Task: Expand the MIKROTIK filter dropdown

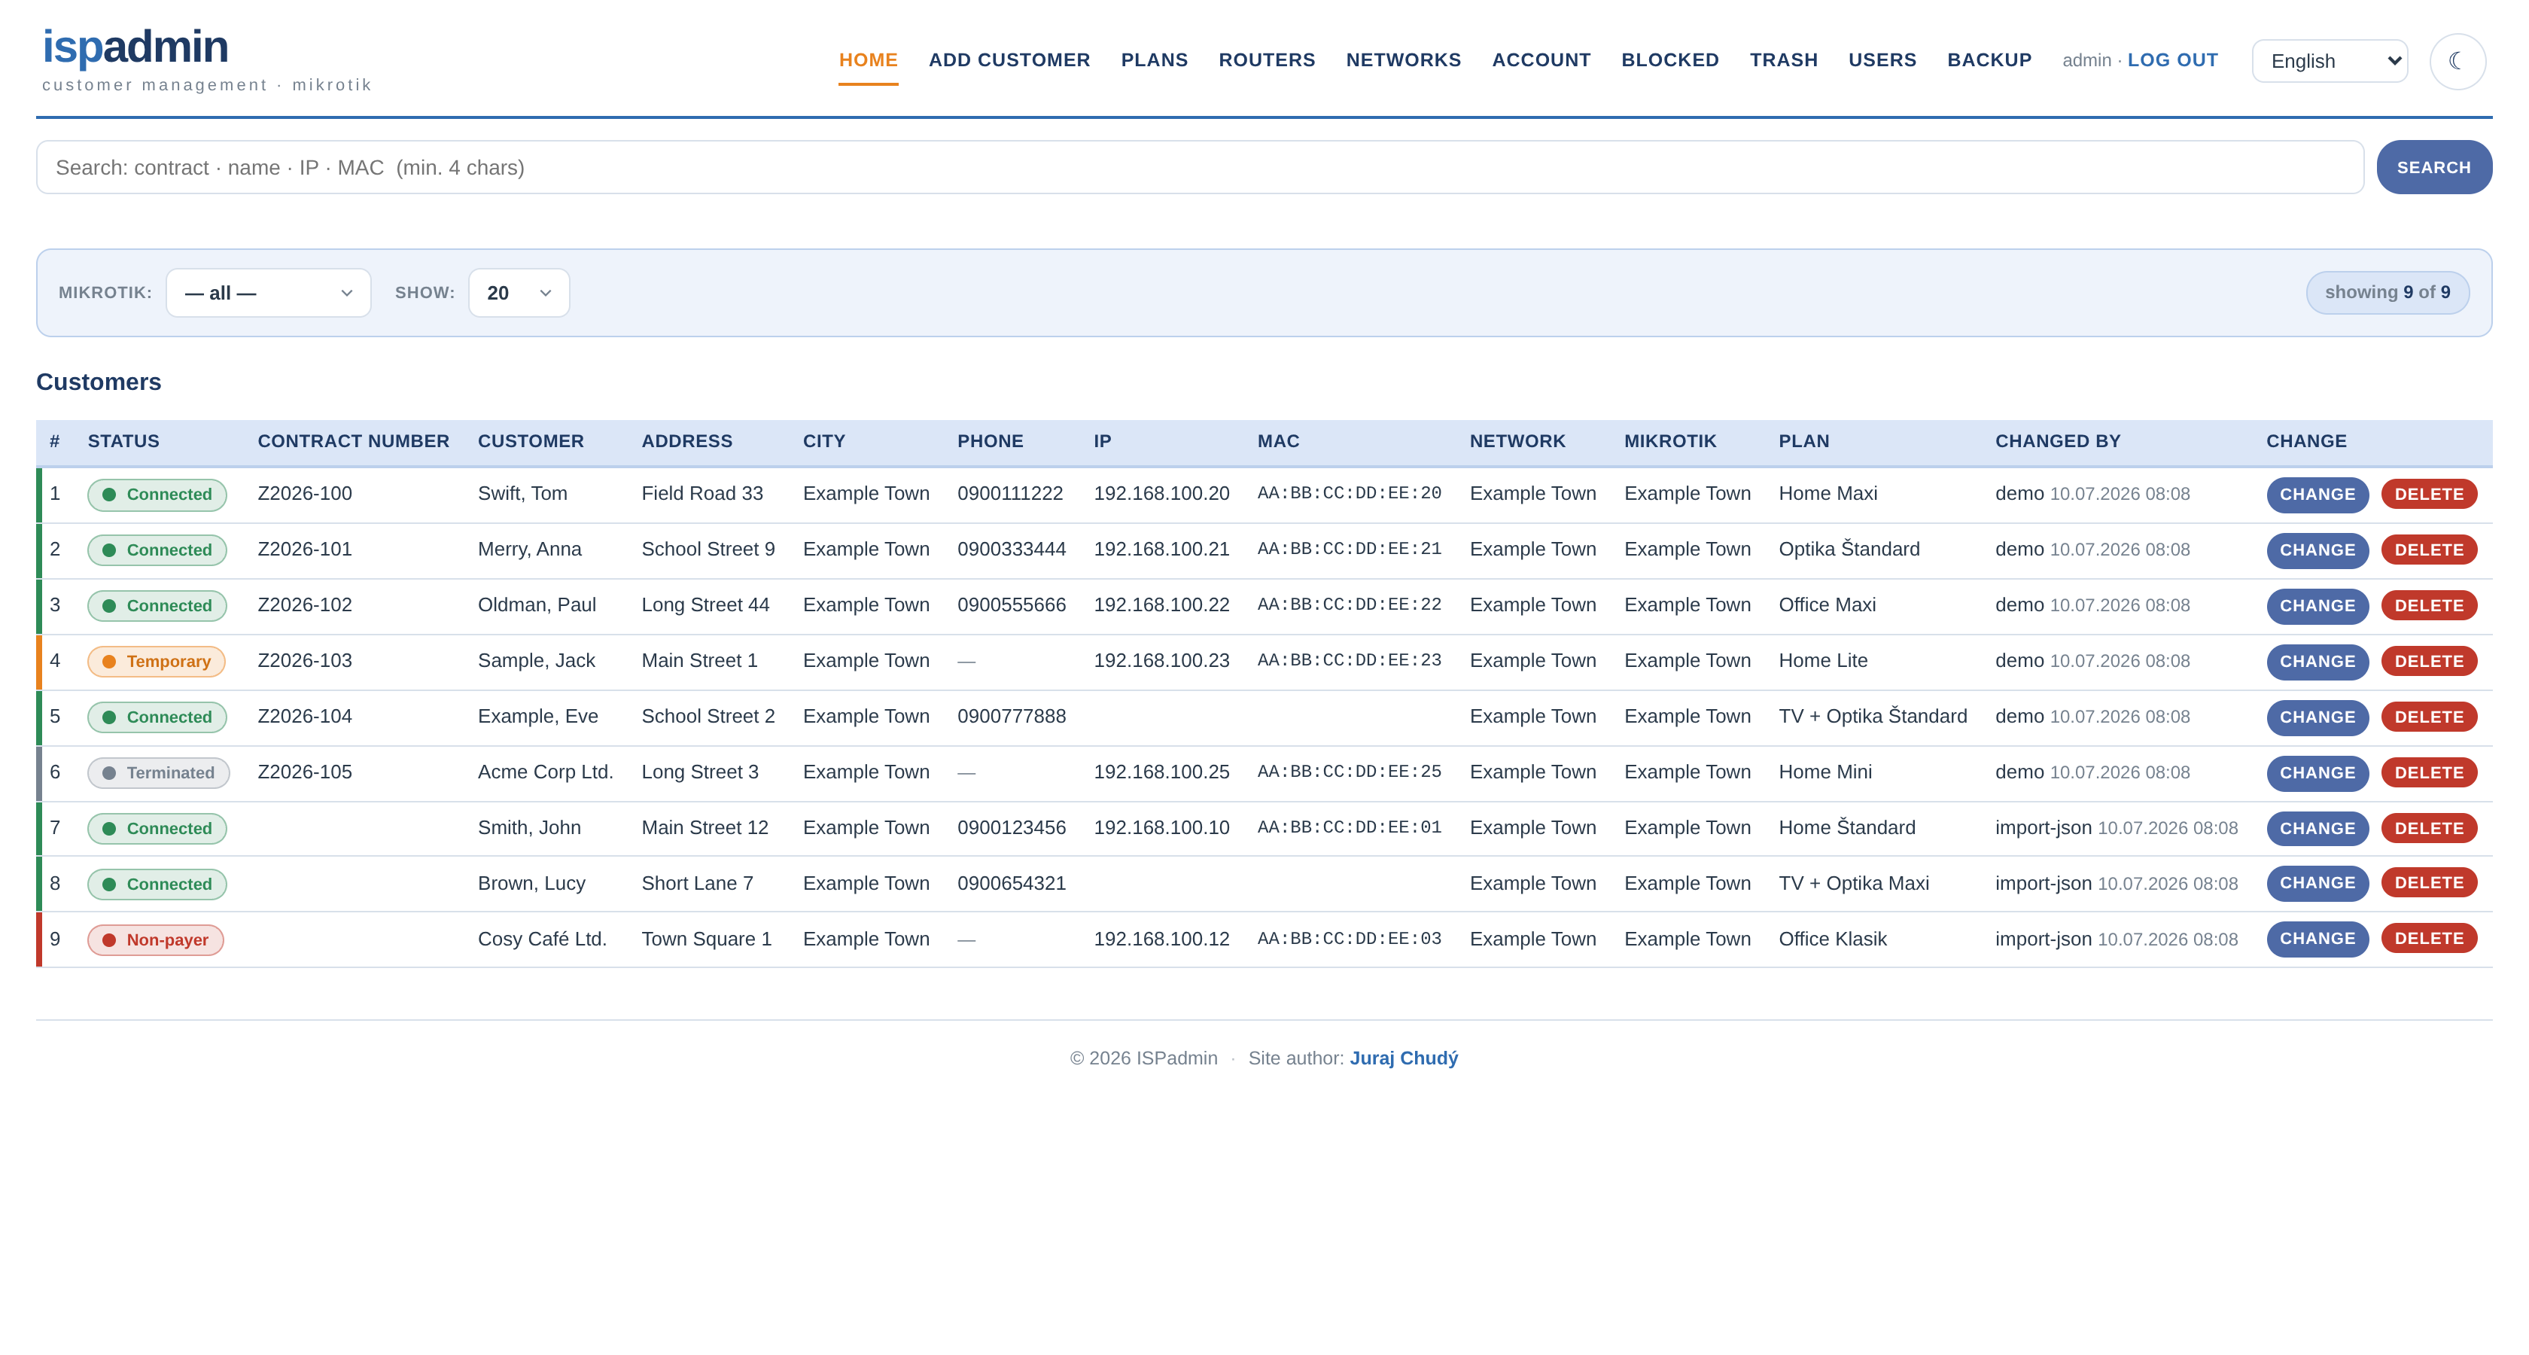Action: (x=268, y=293)
